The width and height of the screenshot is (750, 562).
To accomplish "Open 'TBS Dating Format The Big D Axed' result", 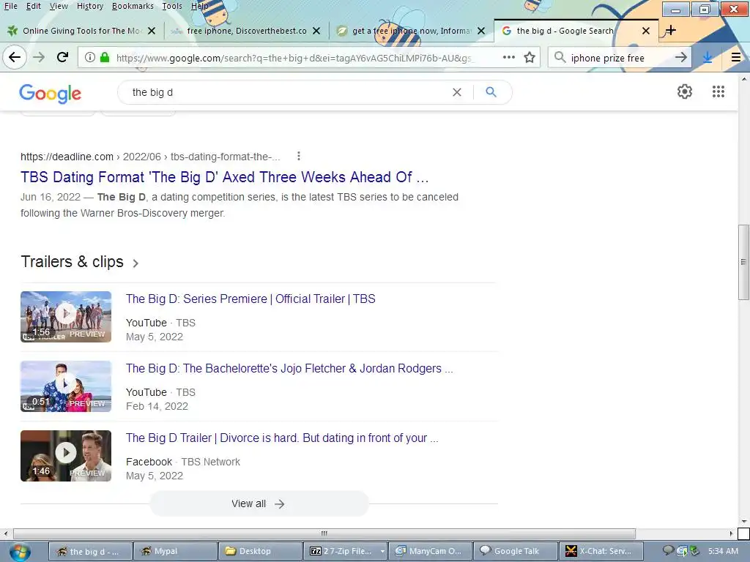I will tap(224, 177).
